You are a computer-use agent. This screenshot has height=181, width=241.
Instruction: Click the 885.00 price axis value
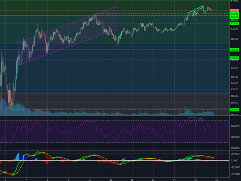[x=234, y=20]
